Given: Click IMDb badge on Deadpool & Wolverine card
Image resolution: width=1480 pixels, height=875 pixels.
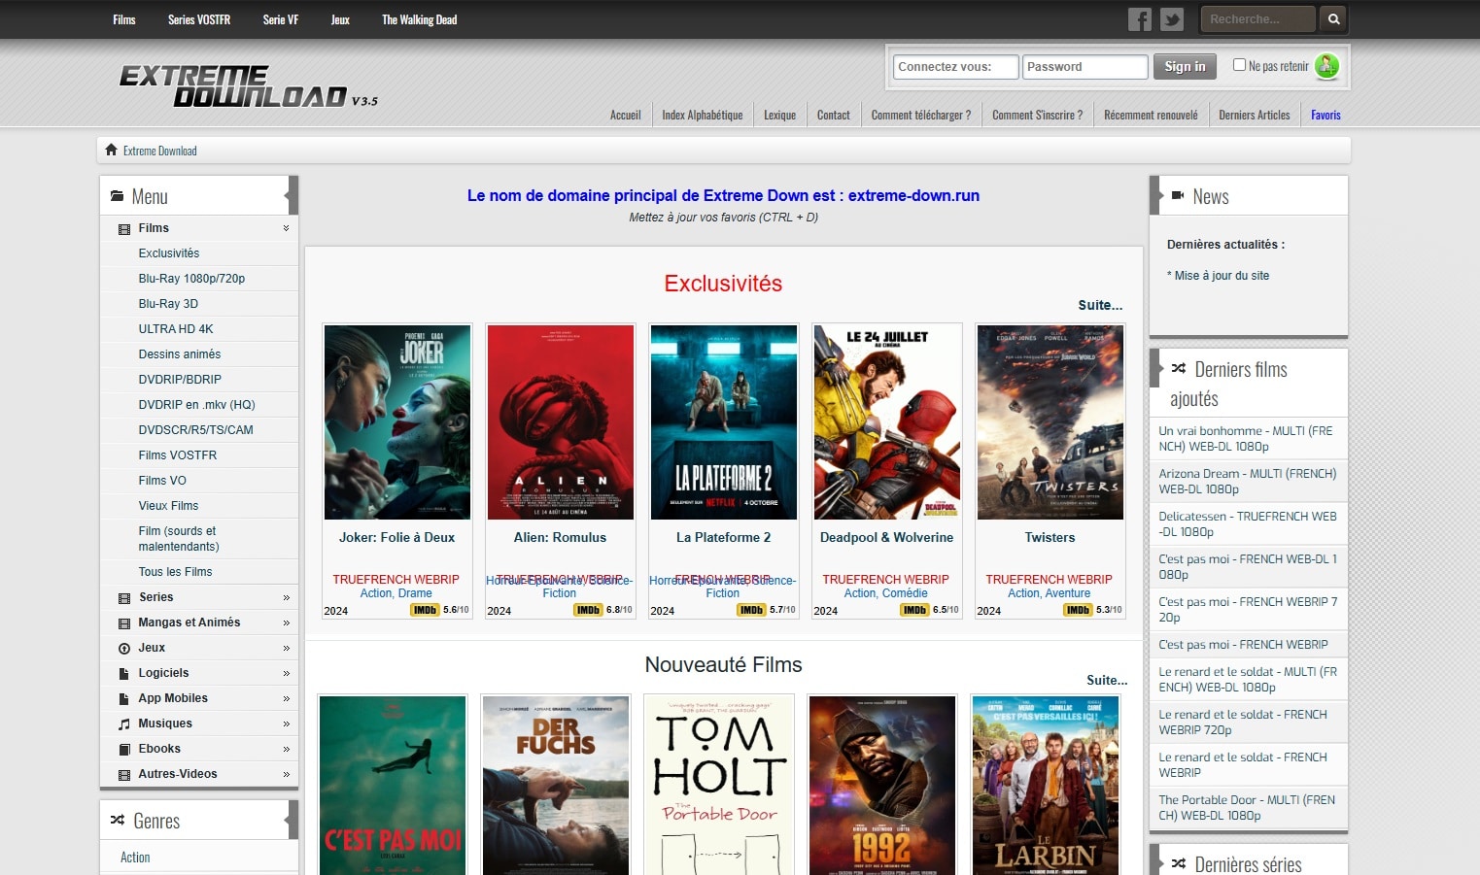Looking at the screenshot, I should (x=914, y=610).
